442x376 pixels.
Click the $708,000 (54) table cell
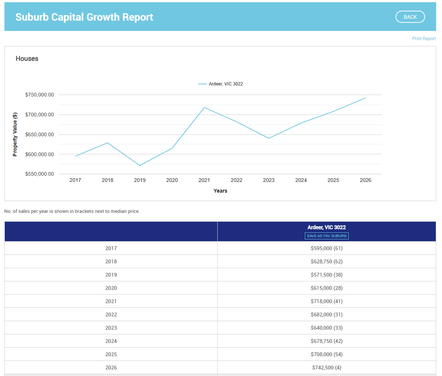pyautogui.click(x=327, y=354)
